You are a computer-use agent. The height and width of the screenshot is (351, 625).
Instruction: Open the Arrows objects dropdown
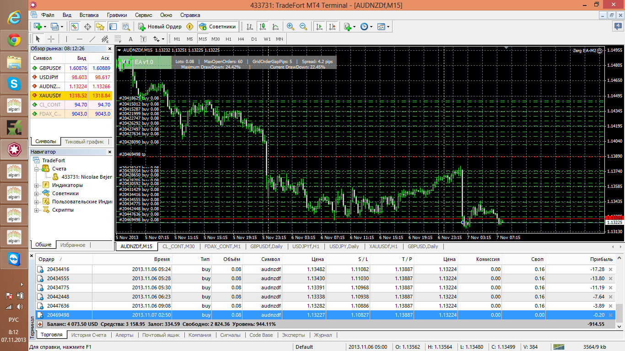coord(159,39)
